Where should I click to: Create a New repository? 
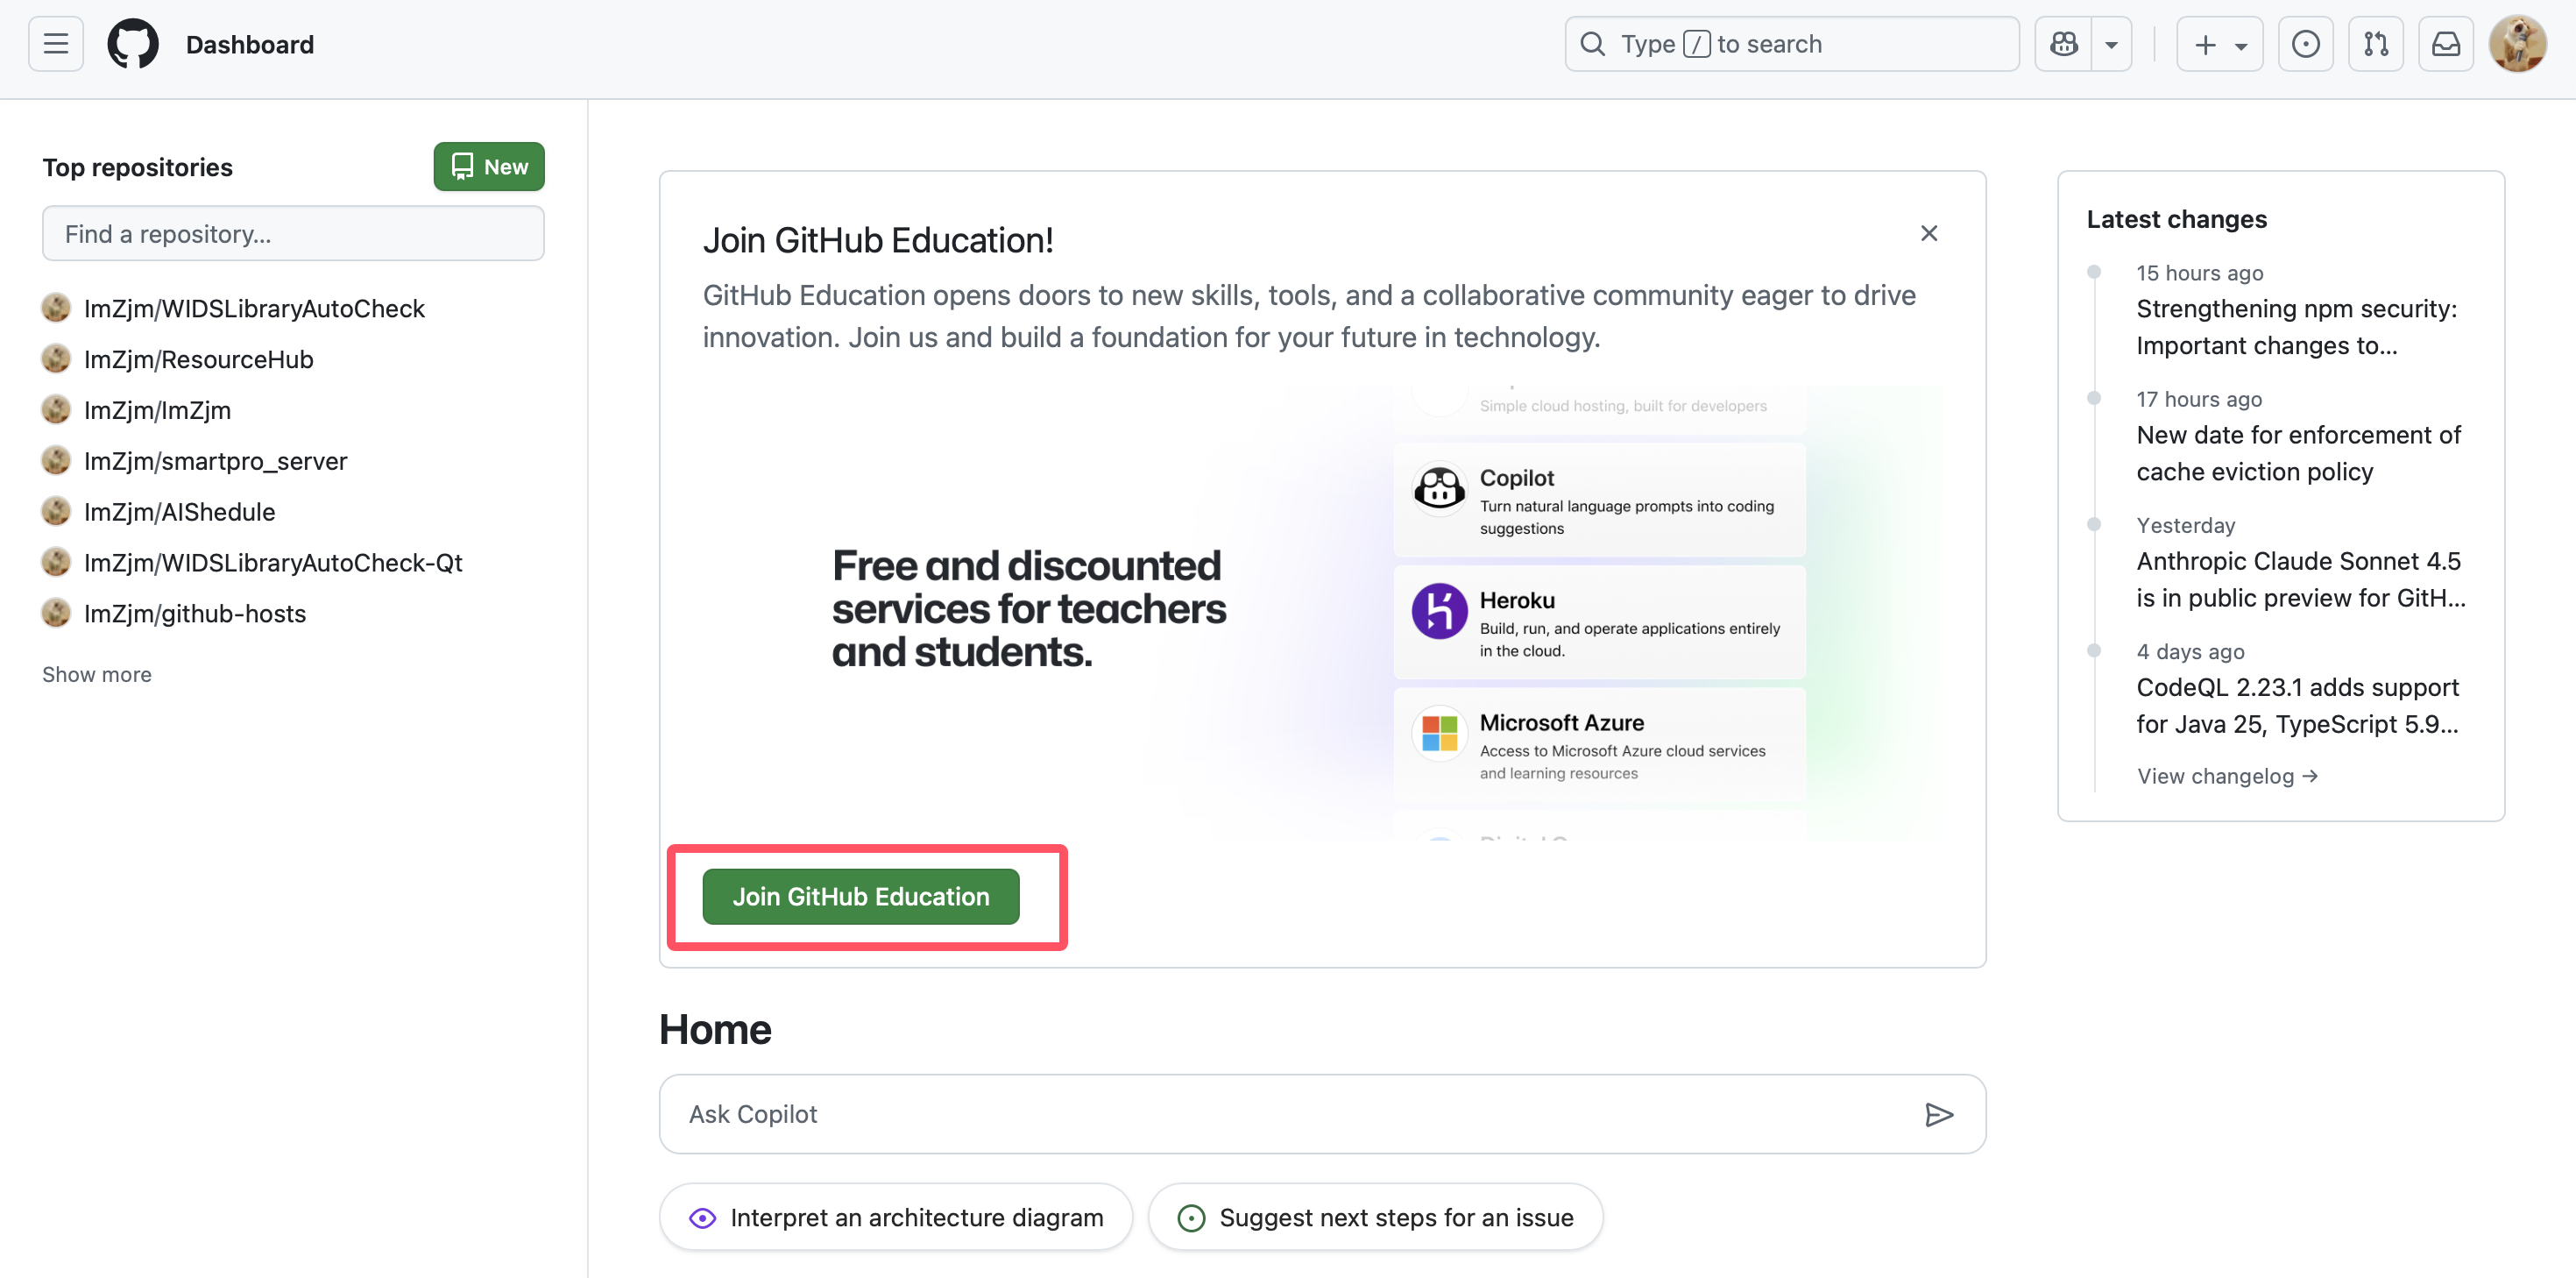pos(489,167)
